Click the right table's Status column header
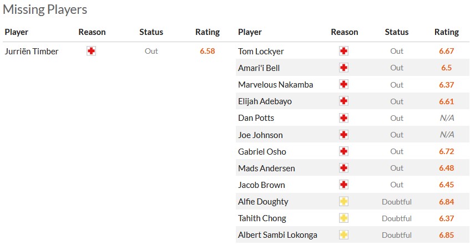Viewport: 470px width, 245px height. pyautogui.click(x=396, y=32)
